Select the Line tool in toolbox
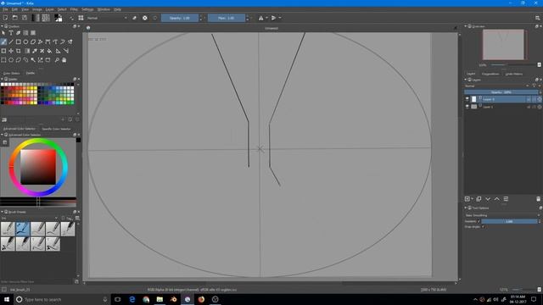Screen dimensions: 543x305 (x=11, y=42)
